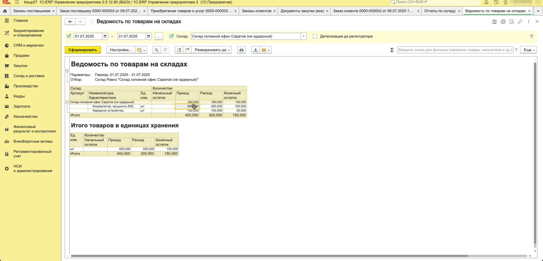
Task: Close the Заказы клиентов tab
Action: (275, 11)
